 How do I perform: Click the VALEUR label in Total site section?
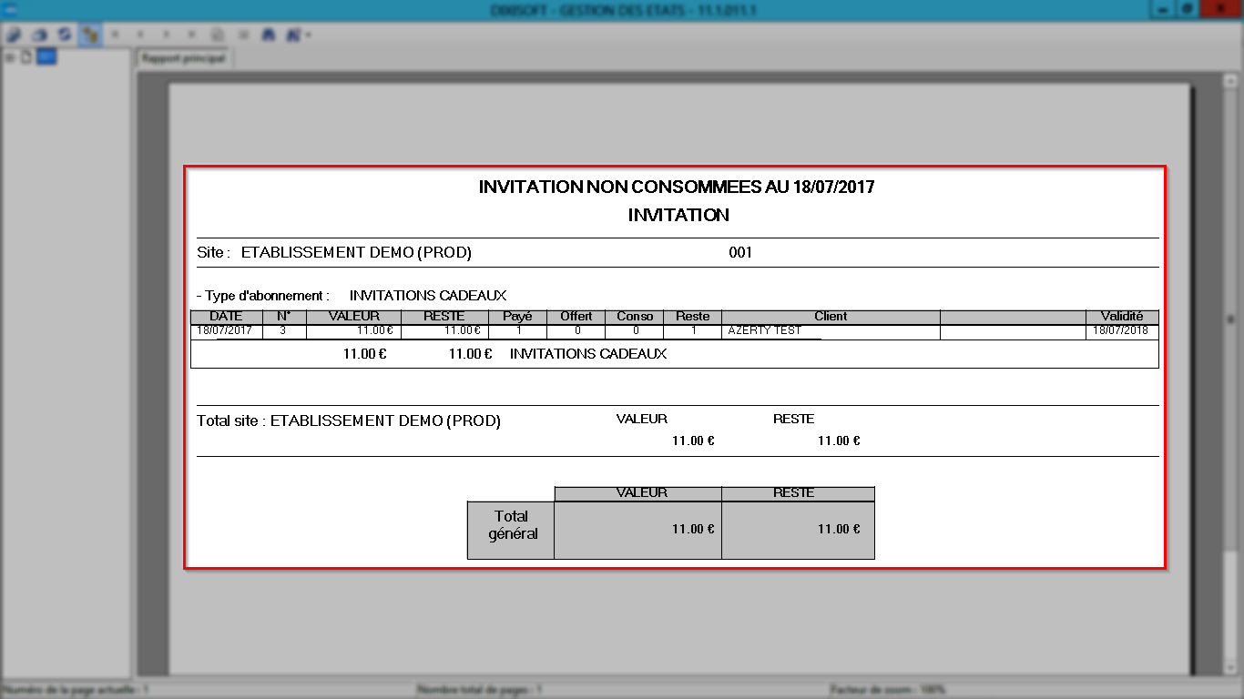click(x=642, y=420)
